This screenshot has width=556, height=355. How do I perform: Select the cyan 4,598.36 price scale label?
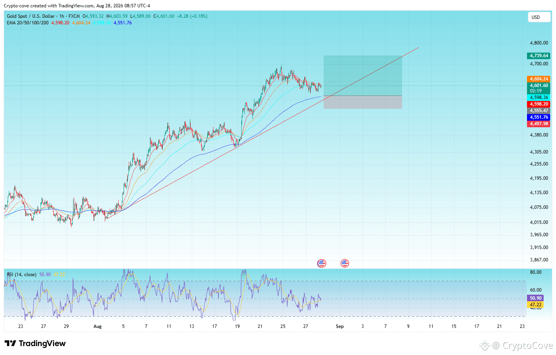539,97
